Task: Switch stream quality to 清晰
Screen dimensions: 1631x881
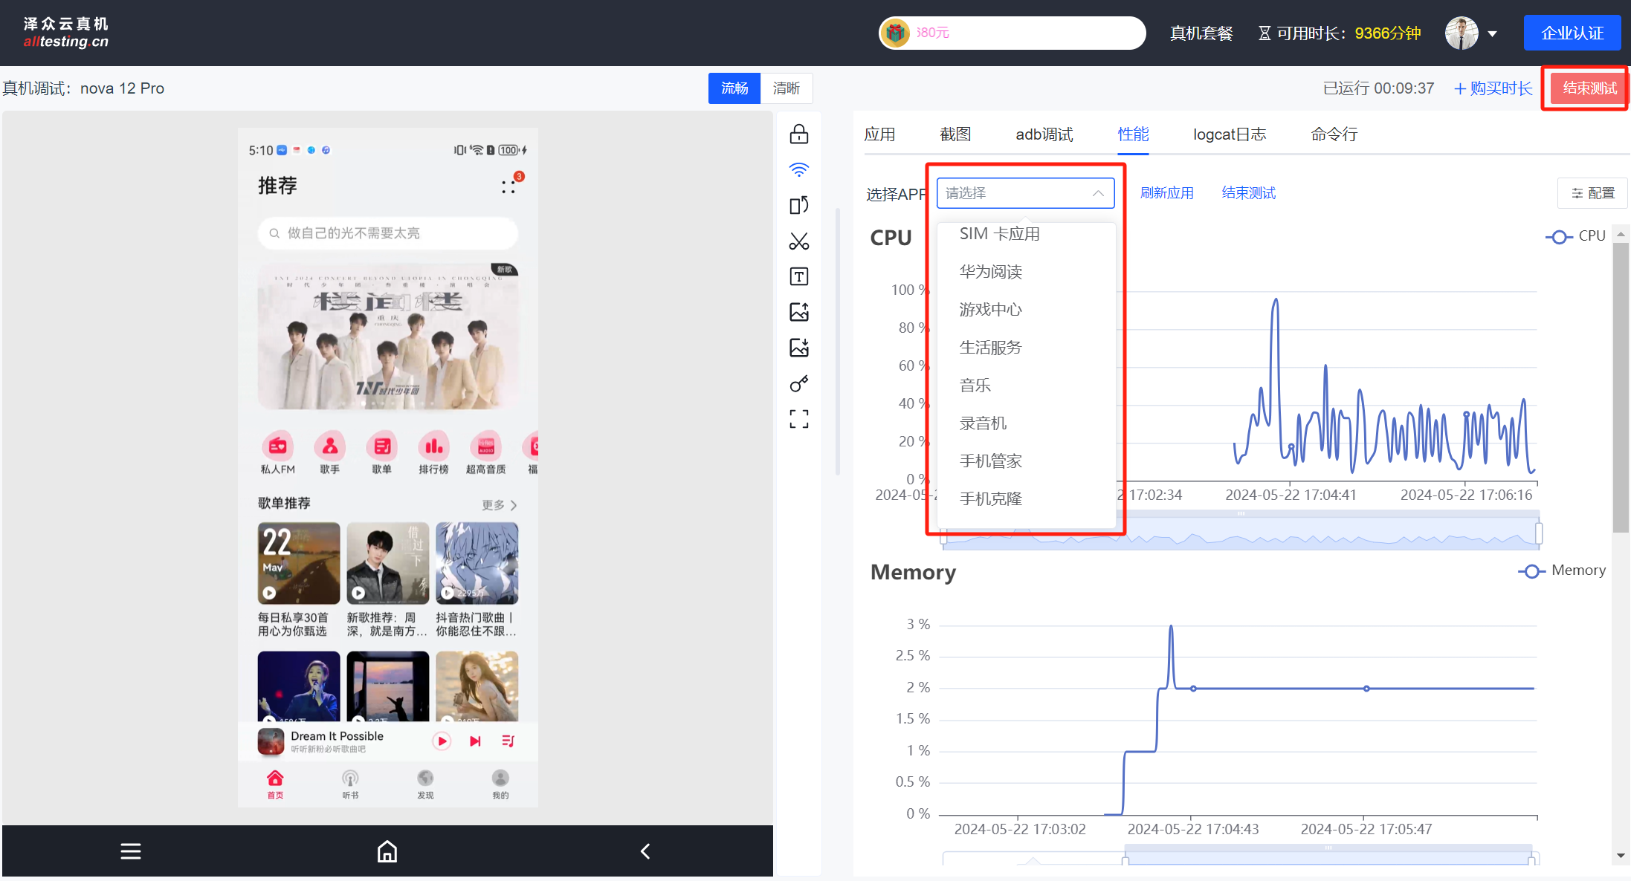Action: 786,88
